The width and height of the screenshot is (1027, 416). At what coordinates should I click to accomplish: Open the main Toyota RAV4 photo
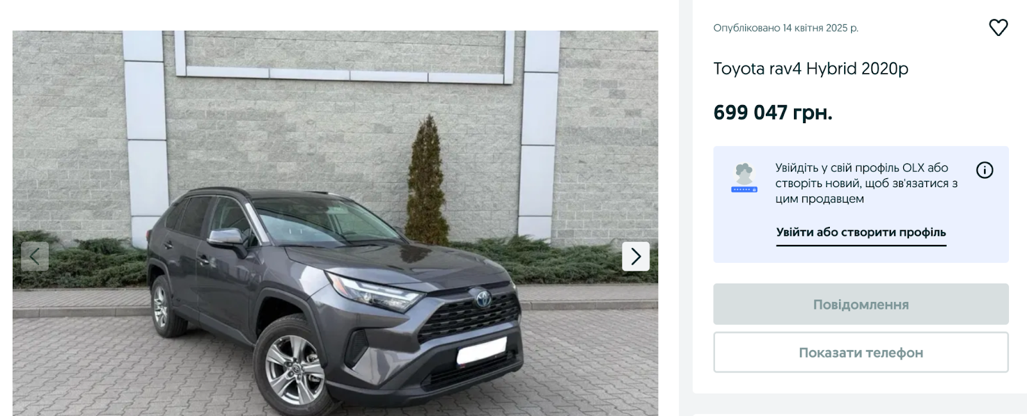coord(335,223)
